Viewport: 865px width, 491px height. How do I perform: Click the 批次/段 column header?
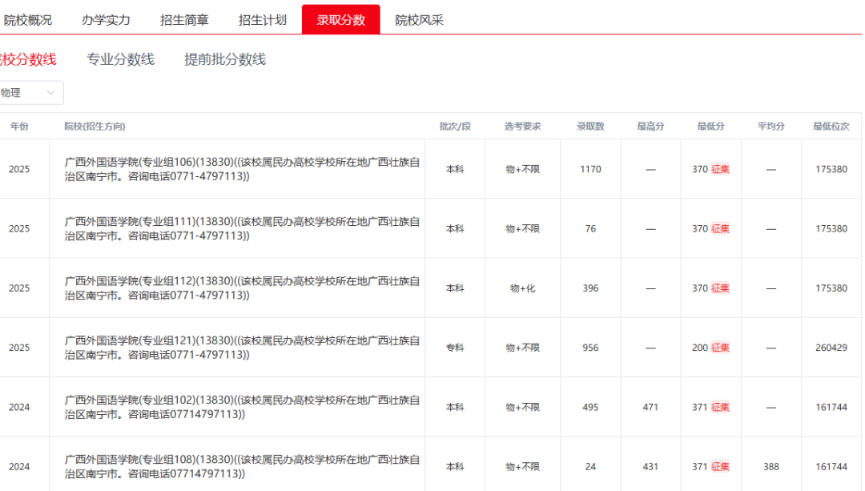455,127
